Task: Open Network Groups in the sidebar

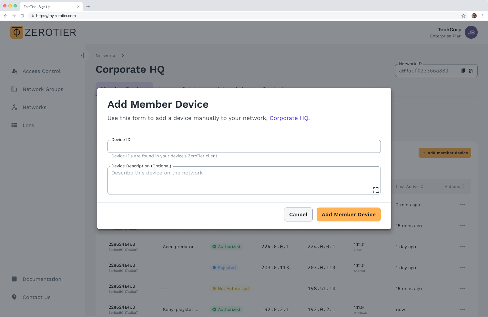Action: click(43, 89)
